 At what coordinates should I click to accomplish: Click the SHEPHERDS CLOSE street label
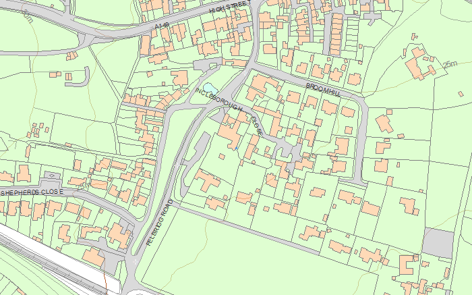click(x=32, y=192)
